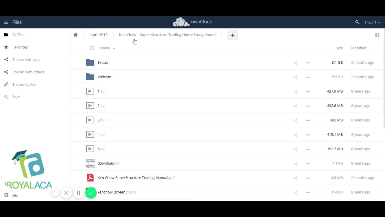385x217 pixels.
Task: Click the ownCloud logo
Action: point(192,22)
